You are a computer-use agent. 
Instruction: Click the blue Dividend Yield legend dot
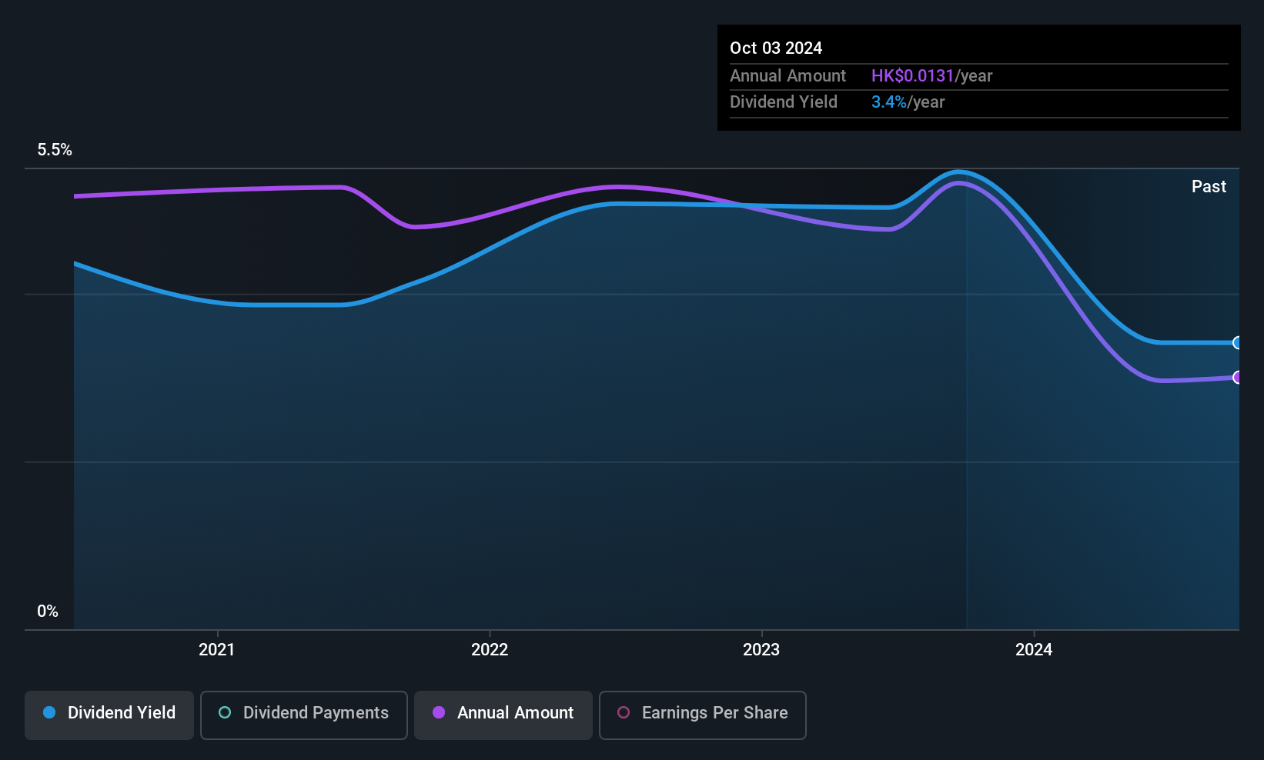click(x=49, y=712)
